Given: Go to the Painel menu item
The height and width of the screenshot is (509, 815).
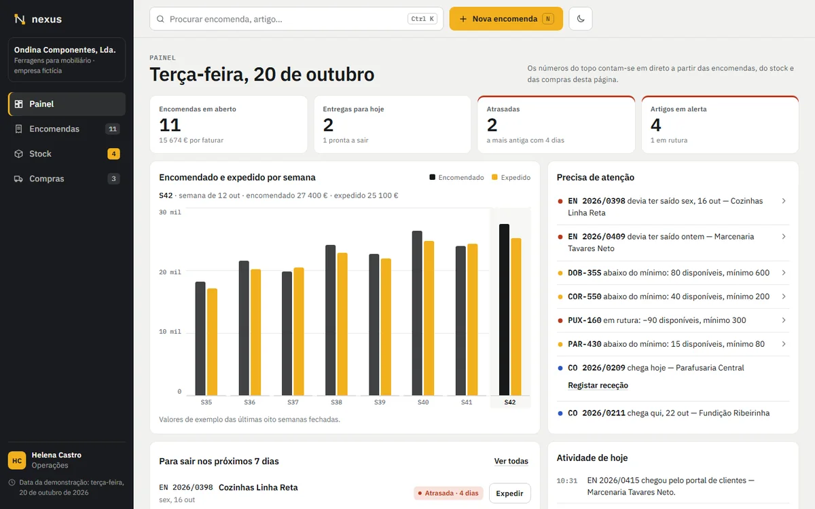Looking at the screenshot, I should point(67,104).
